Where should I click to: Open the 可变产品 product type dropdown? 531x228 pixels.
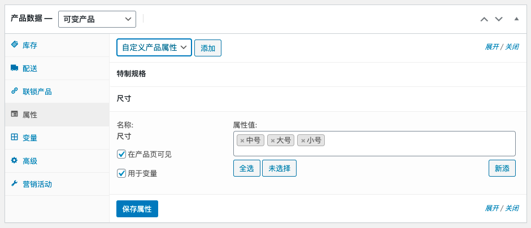[97, 19]
